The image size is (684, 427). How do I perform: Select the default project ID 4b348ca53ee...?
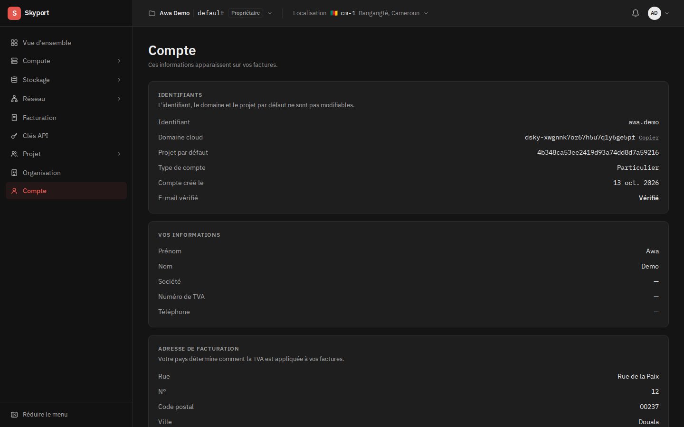[x=598, y=153]
